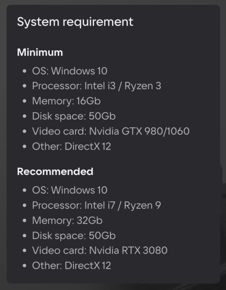Select the Minimum section heading

point(40,52)
